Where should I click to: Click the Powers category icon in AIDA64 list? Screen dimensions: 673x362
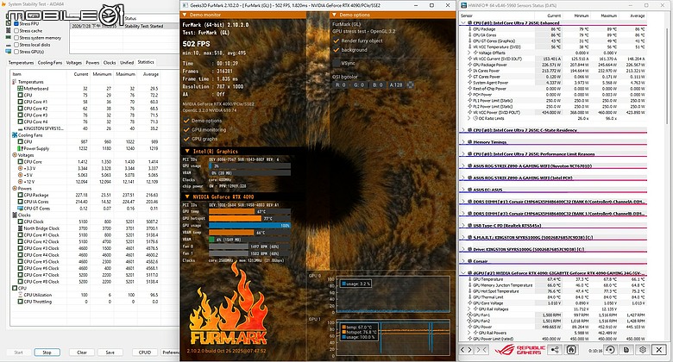(15, 188)
